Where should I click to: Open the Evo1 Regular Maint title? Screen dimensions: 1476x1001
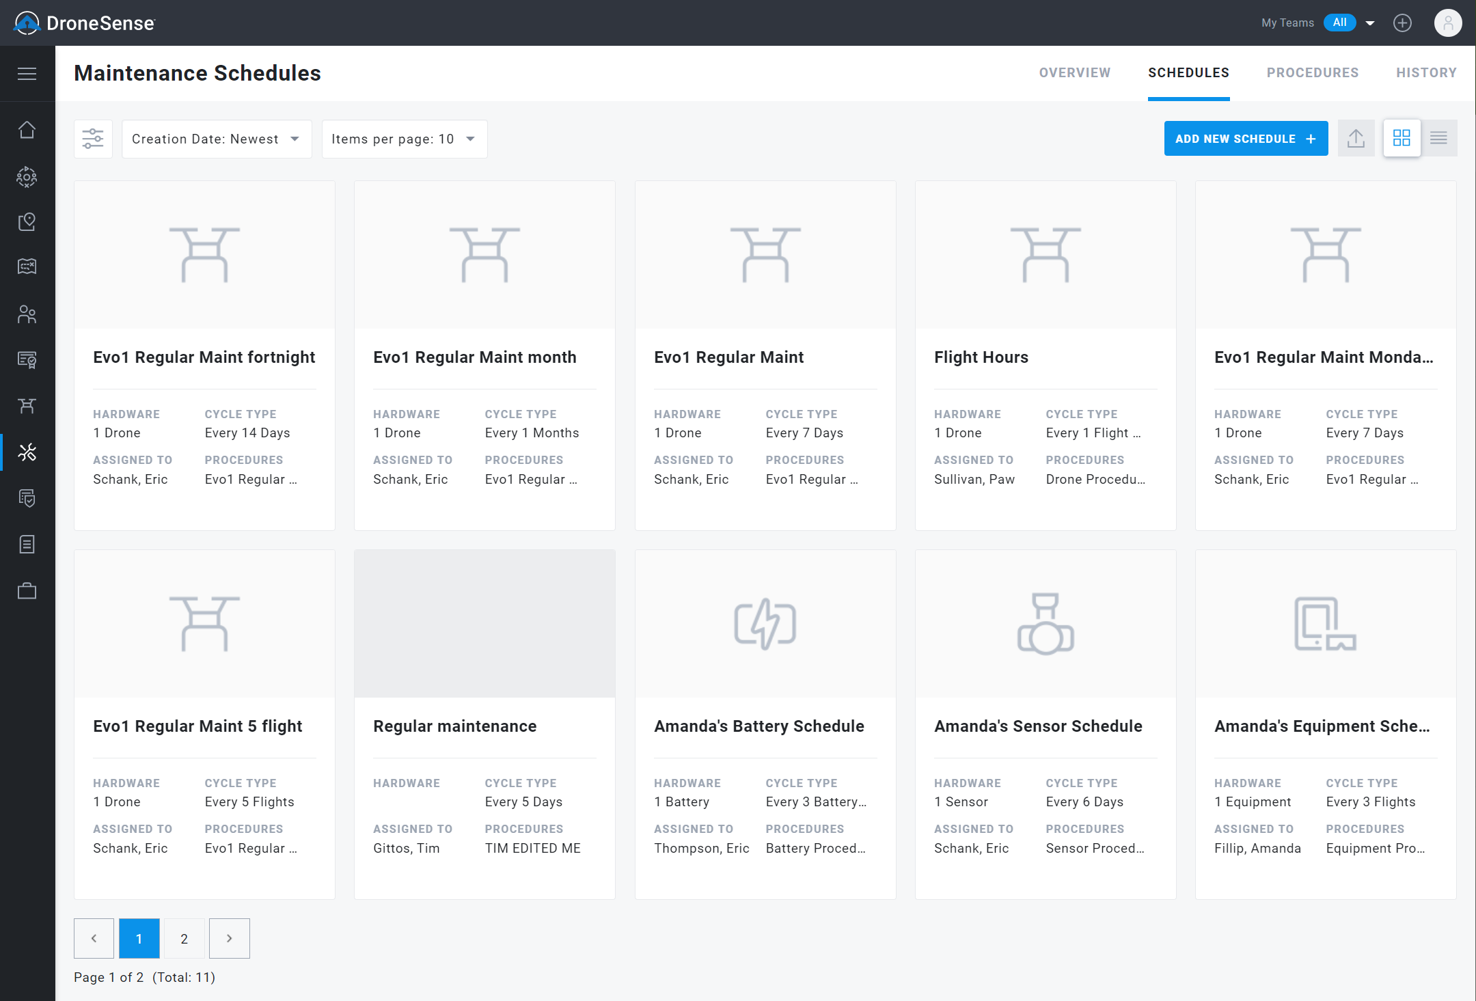coord(728,357)
